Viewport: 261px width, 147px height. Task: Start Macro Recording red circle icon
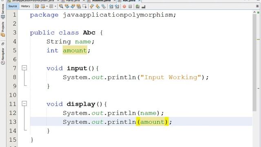pyautogui.click(x=124, y=7)
